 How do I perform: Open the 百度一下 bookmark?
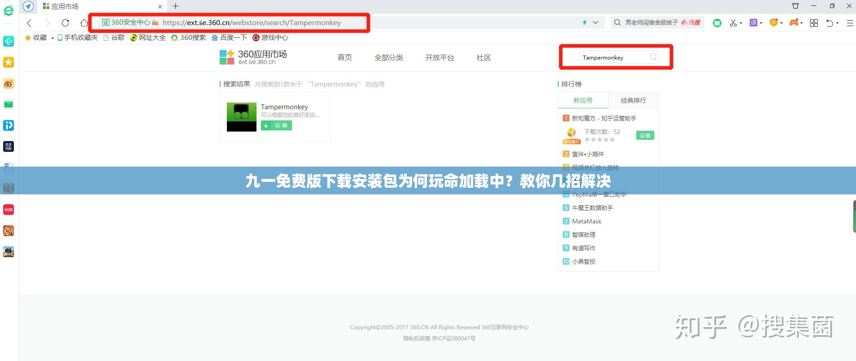click(230, 38)
